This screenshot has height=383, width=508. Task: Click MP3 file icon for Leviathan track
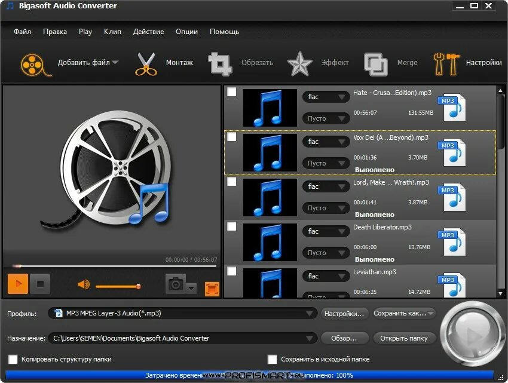(452, 285)
